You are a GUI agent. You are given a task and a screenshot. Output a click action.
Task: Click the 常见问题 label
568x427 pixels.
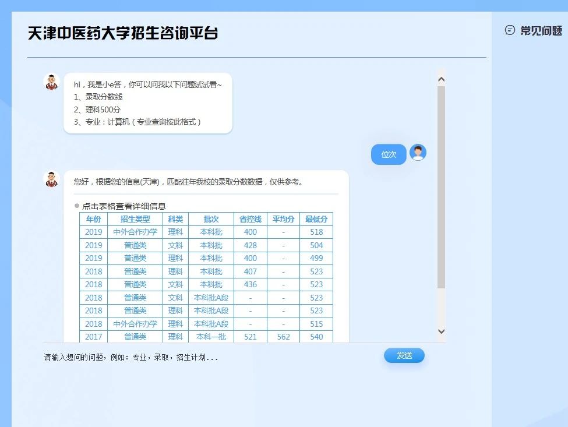[541, 31]
